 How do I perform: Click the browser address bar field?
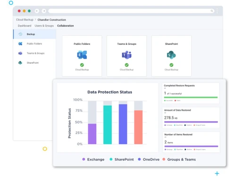tap(131, 11)
